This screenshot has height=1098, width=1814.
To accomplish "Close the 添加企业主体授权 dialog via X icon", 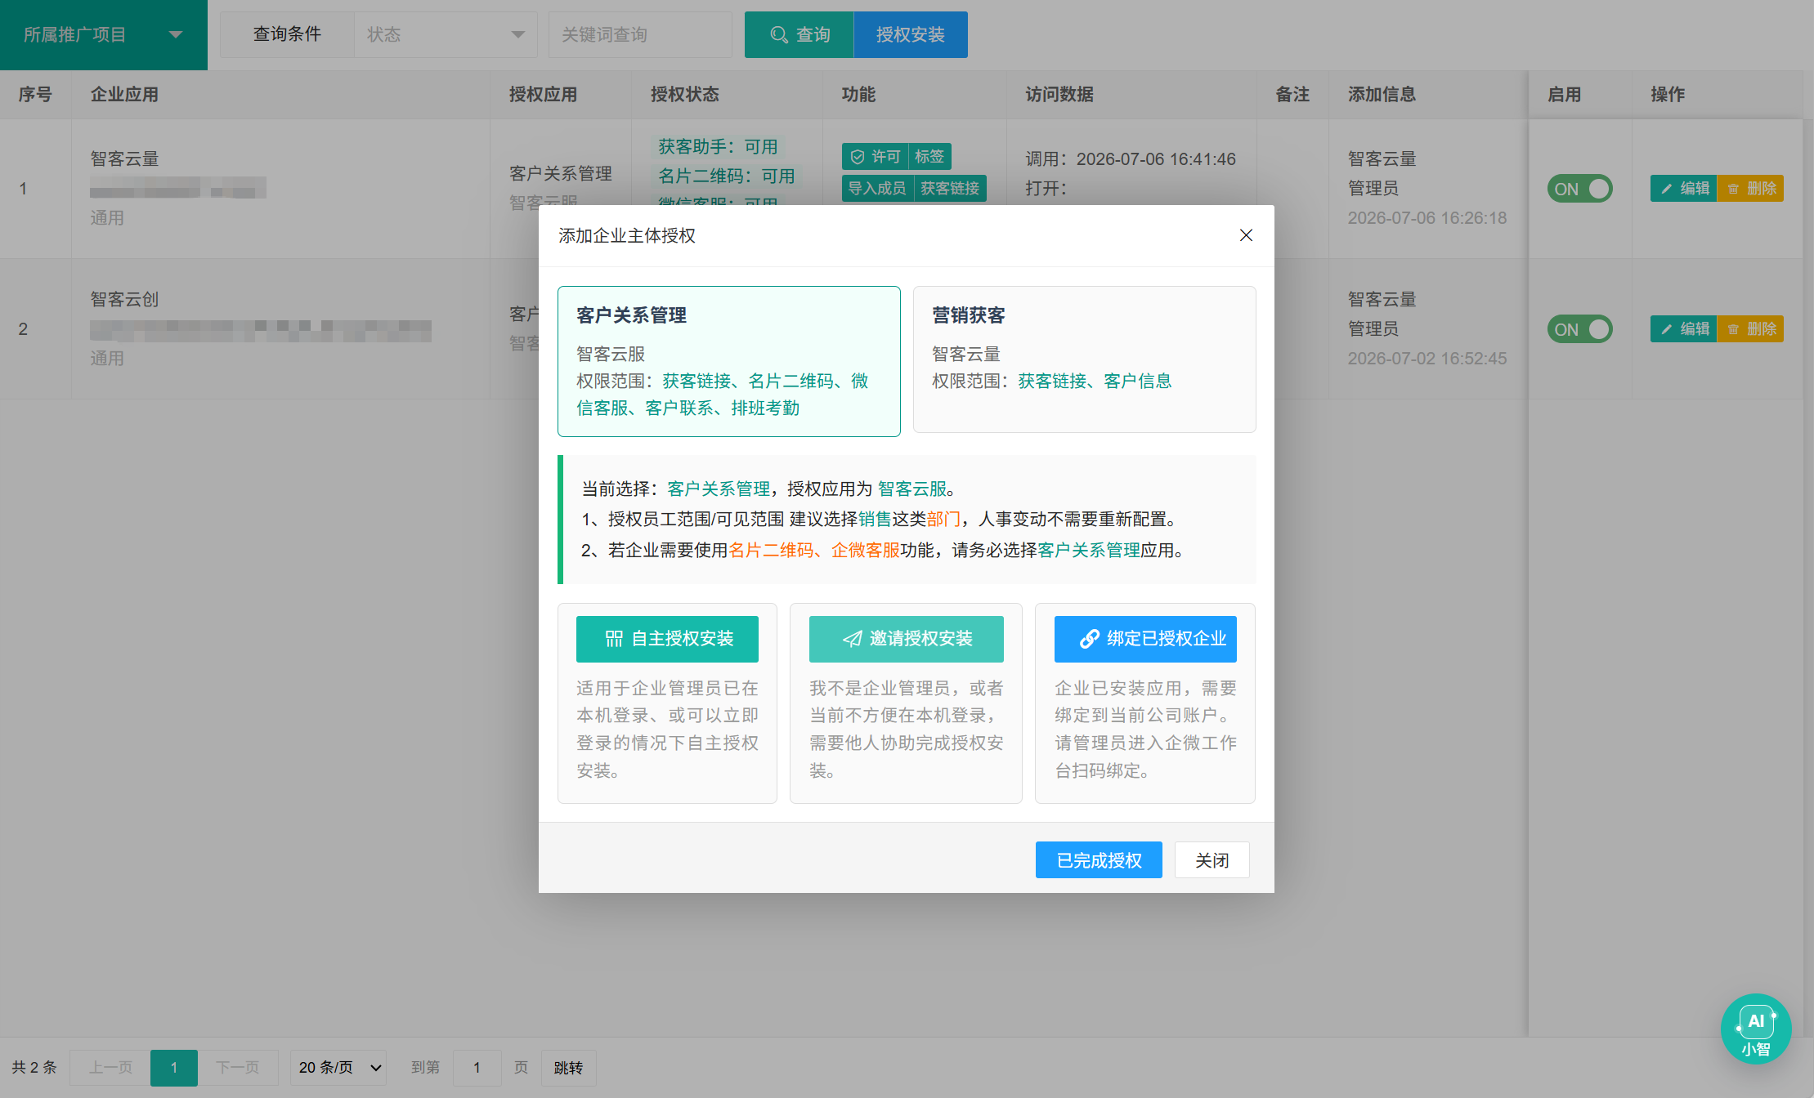I will 1246,235.
